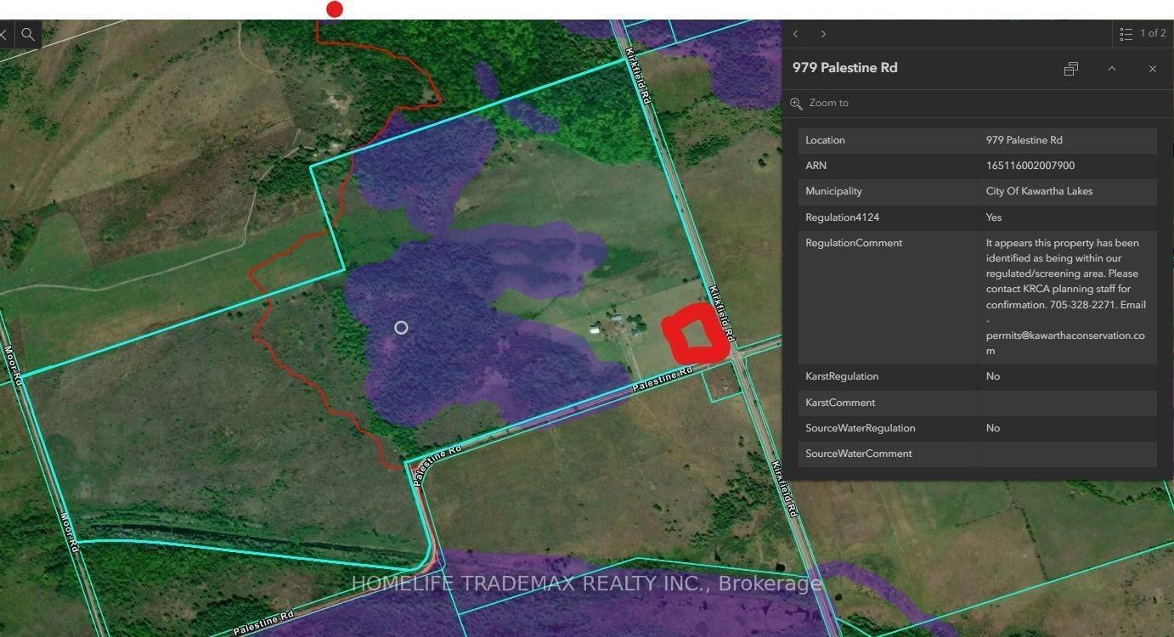Close the 979 Palestine Rd popup
The height and width of the screenshot is (637, 1174).
coord(1152,69)
